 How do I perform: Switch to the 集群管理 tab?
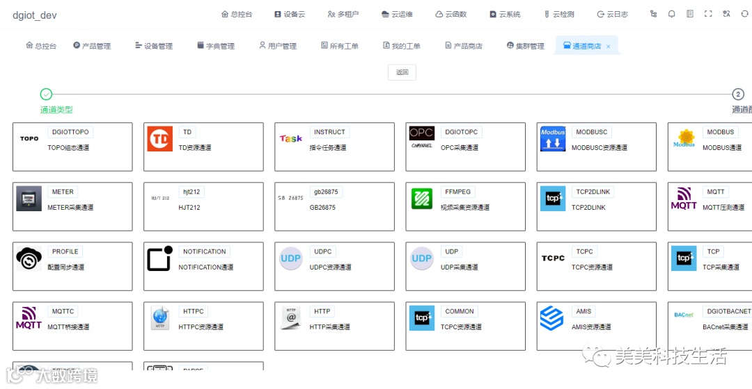click(525, 46)
